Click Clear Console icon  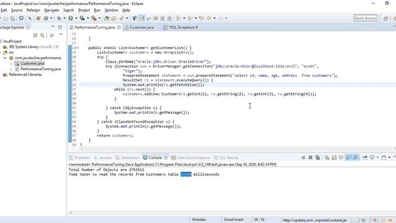327,157
